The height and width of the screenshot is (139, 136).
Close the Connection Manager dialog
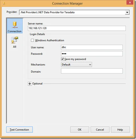pos(130,3)
